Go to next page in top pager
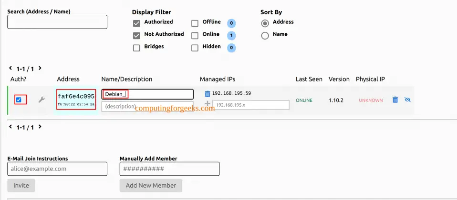457x200 pixels. click(40, 68)
